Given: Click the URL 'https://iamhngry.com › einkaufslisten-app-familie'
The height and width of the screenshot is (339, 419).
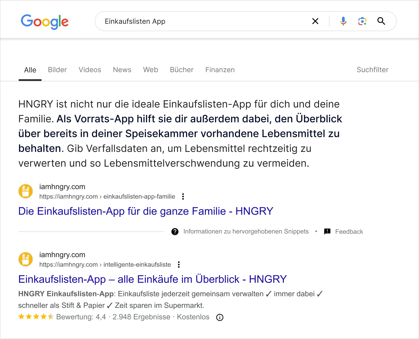Looking at the screenshot, I should [107, 196].
